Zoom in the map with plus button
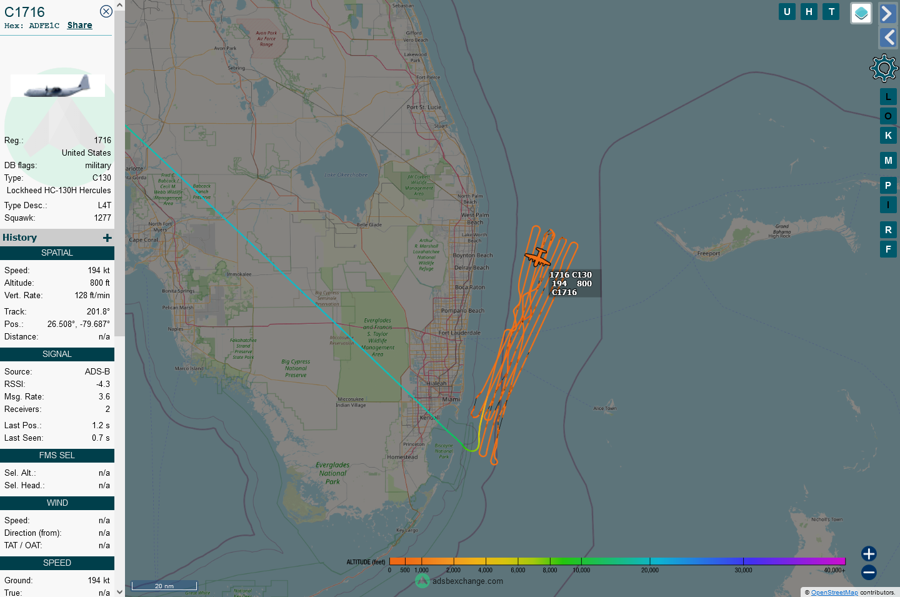900x597 pixels. [869, 554]
